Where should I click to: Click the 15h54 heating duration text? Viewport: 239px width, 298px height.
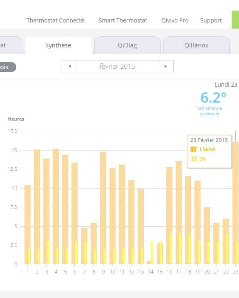click(x=207, y=149)
